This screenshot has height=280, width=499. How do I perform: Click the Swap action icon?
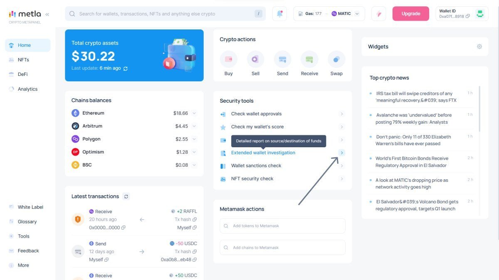[336, 59]
